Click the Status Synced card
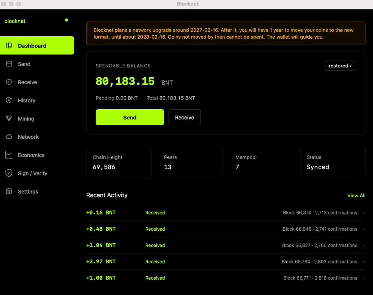This screenshot has width=373, height=295. (x=333, y=163)
